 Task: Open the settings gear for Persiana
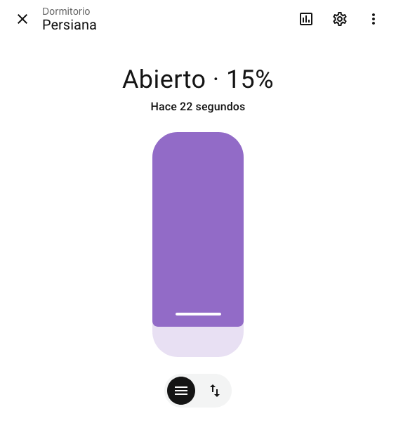(x=340, y=19)
